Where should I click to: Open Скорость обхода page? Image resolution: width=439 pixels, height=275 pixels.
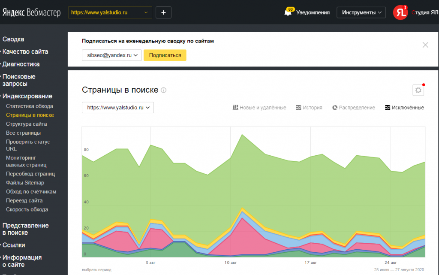coord(27,209)
